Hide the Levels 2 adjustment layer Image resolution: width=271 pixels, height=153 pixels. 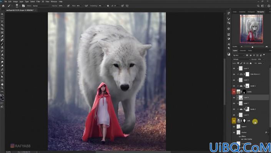(234, 109)
